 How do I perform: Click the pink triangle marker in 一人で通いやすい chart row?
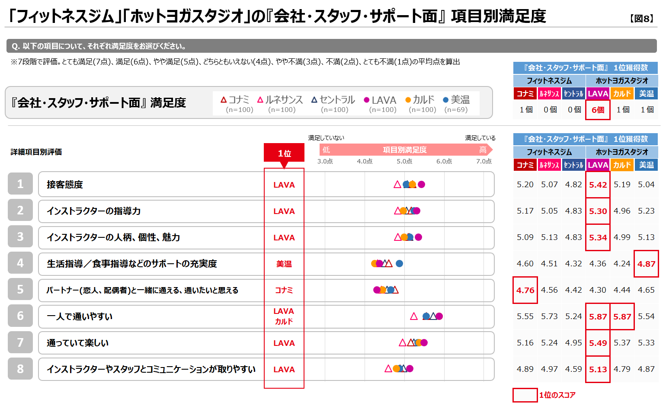click(x=414, y=316)
